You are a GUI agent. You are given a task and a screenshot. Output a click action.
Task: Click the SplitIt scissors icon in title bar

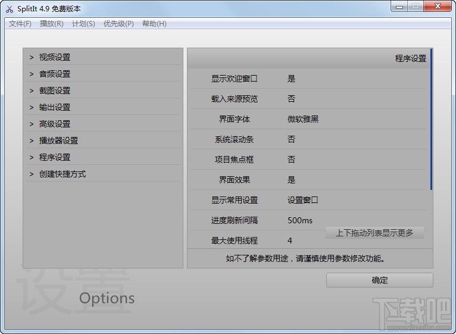[x=10, y=9]
